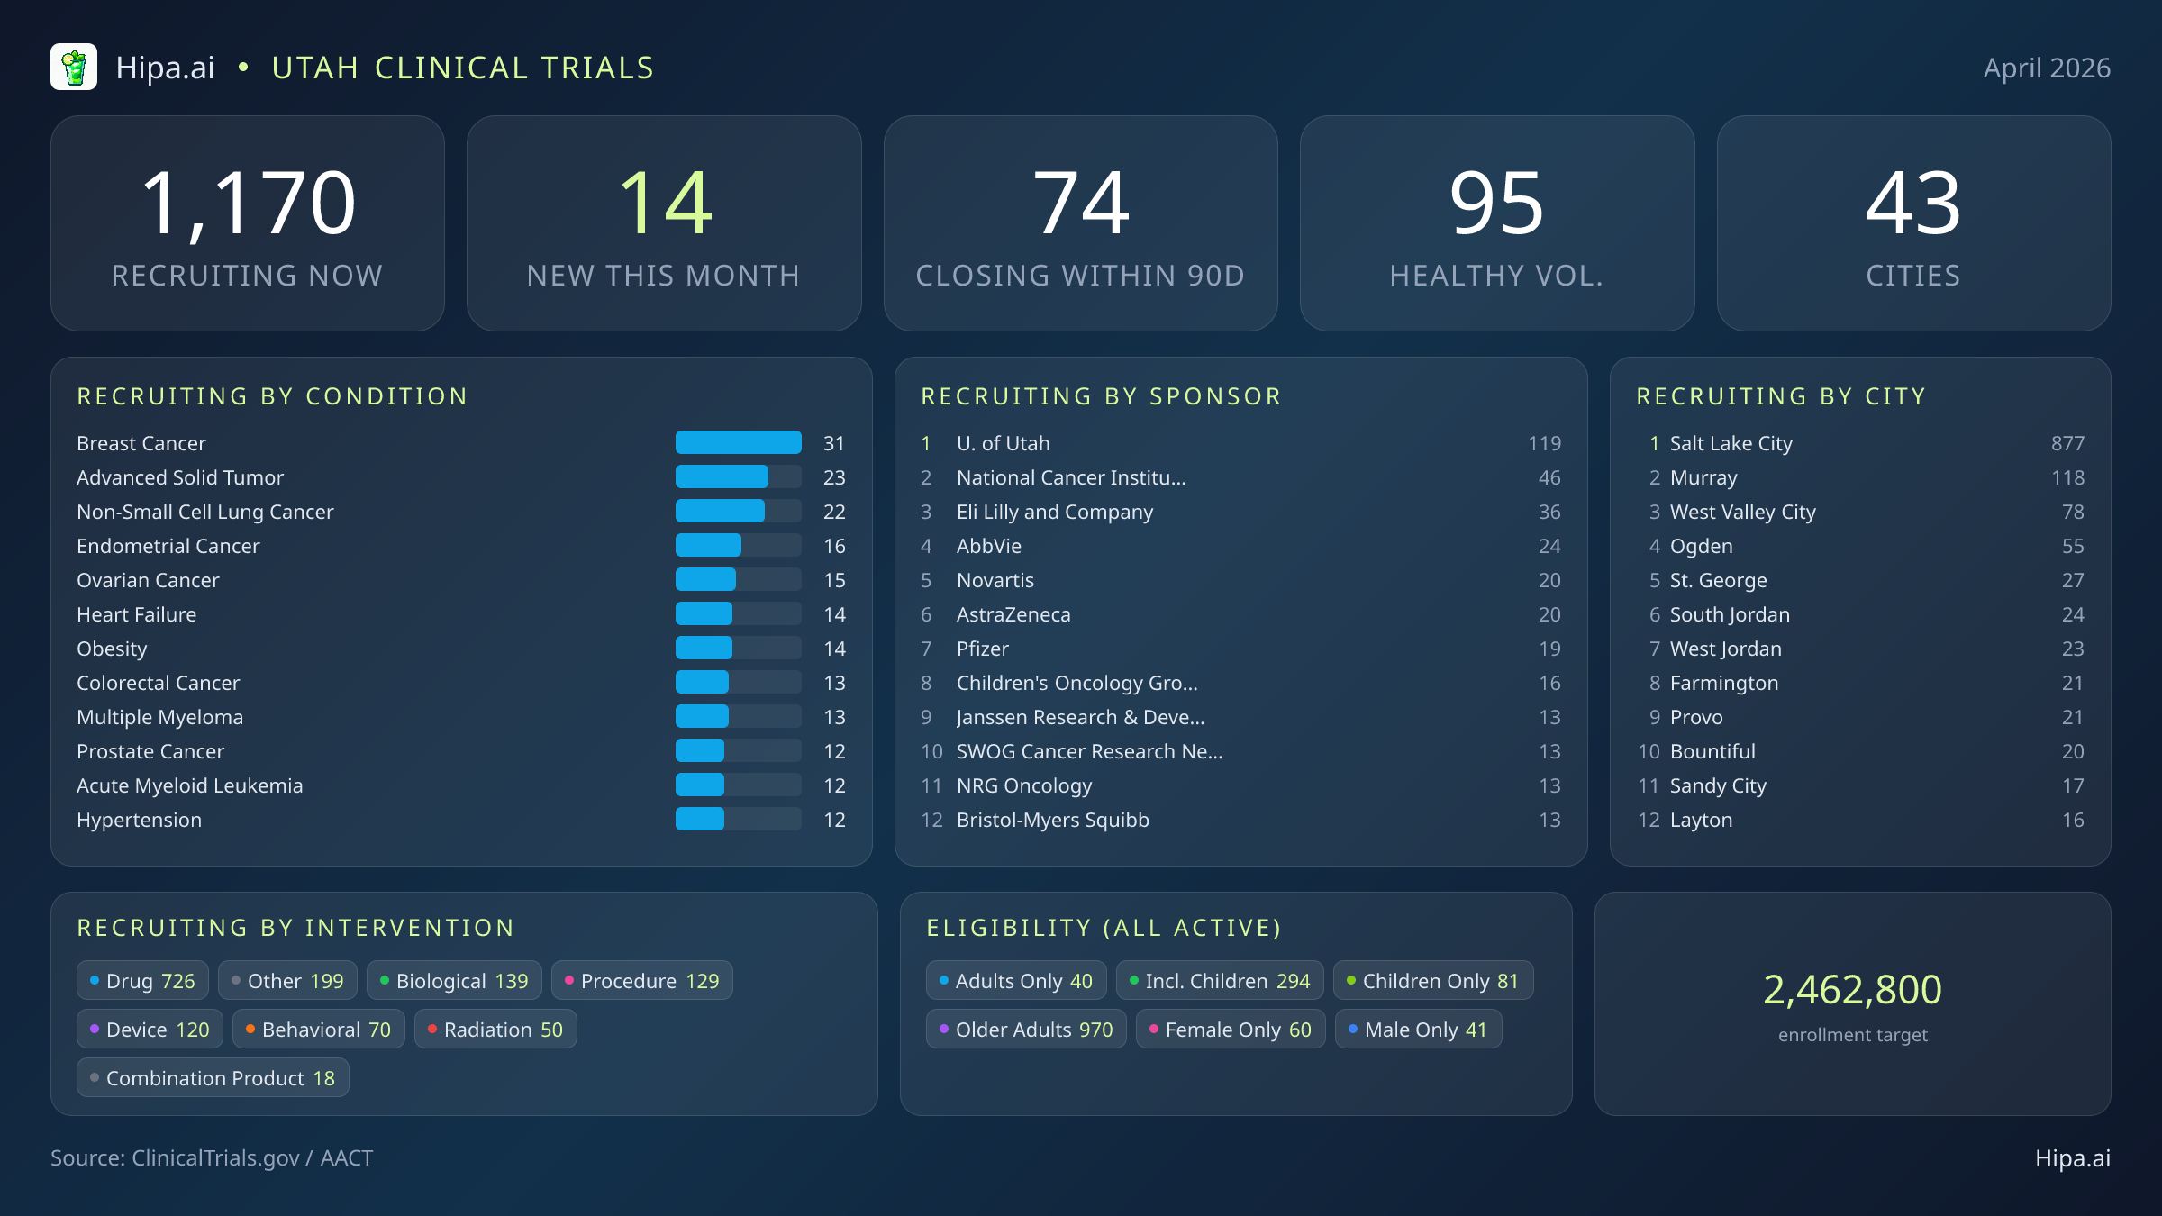Screen dimensions: 2162x1216
Task: Click the Hipa.ai logo icon
Action: 74,68
